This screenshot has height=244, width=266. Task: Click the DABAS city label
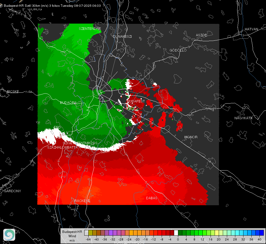152,198
